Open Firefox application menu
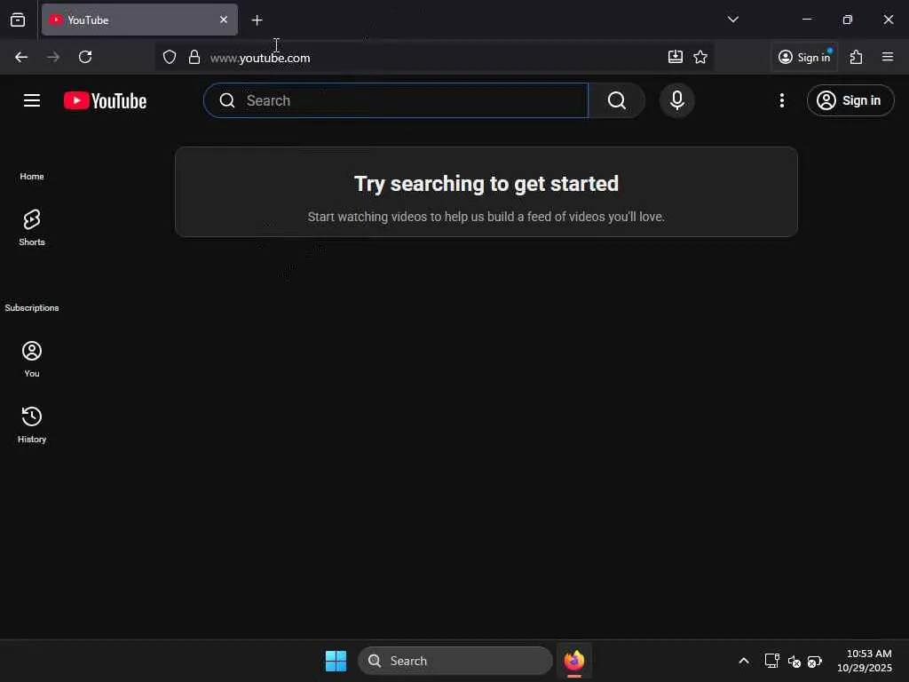909x682 pixels. click(888, 57)
